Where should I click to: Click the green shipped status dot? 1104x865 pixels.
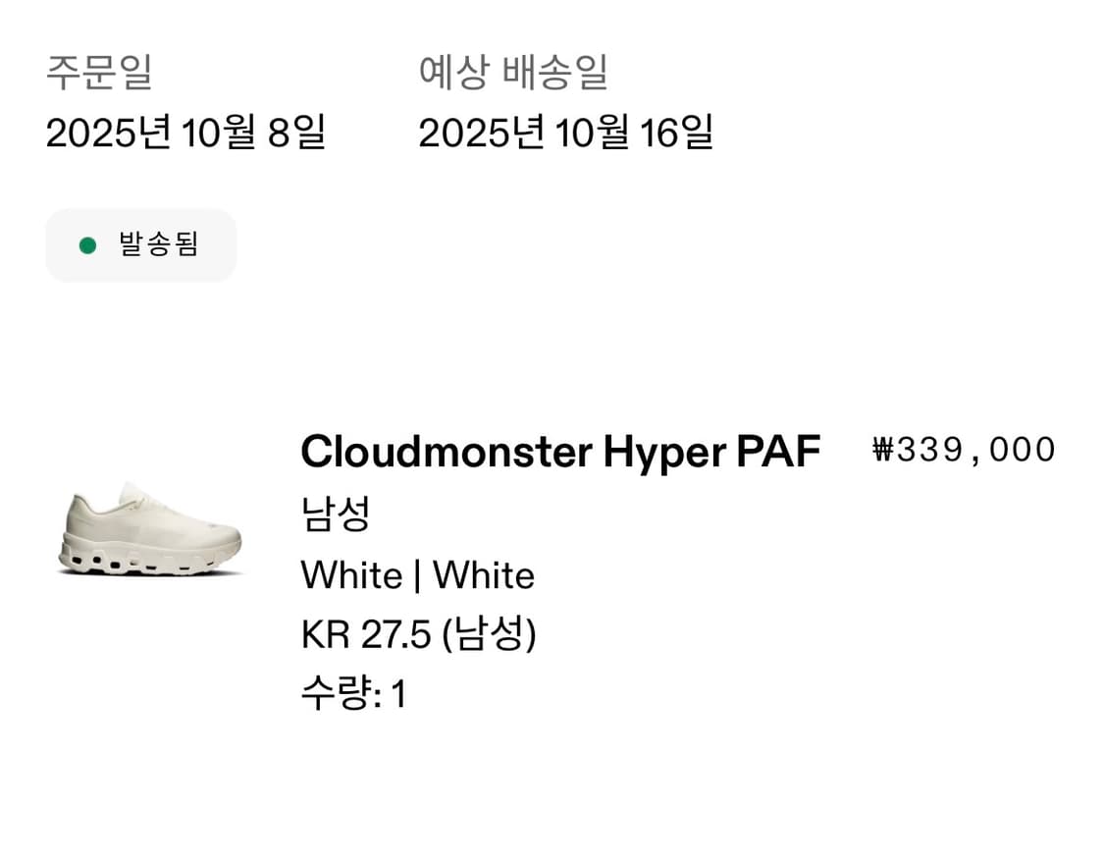click(x=87, y=245)
